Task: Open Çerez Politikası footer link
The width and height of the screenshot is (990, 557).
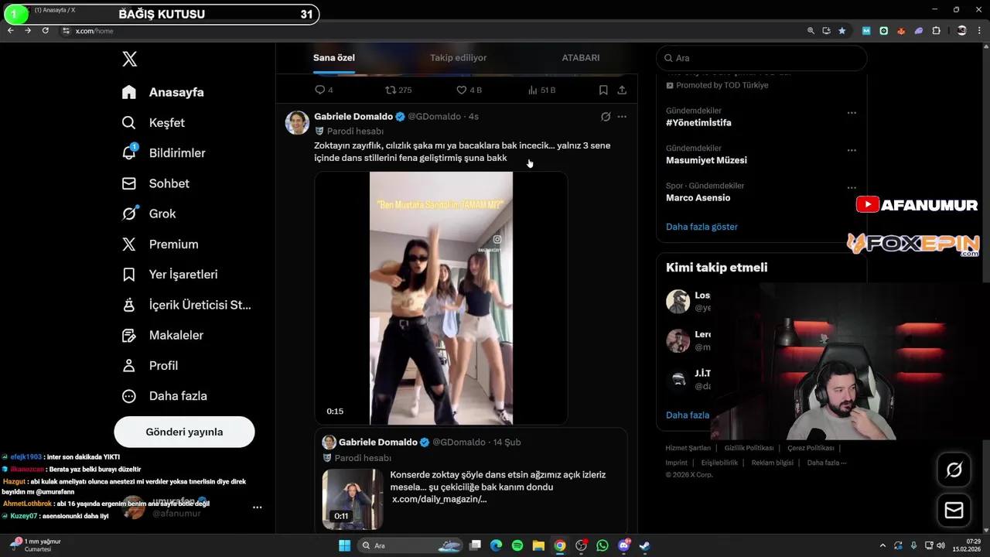Action: 811,448
